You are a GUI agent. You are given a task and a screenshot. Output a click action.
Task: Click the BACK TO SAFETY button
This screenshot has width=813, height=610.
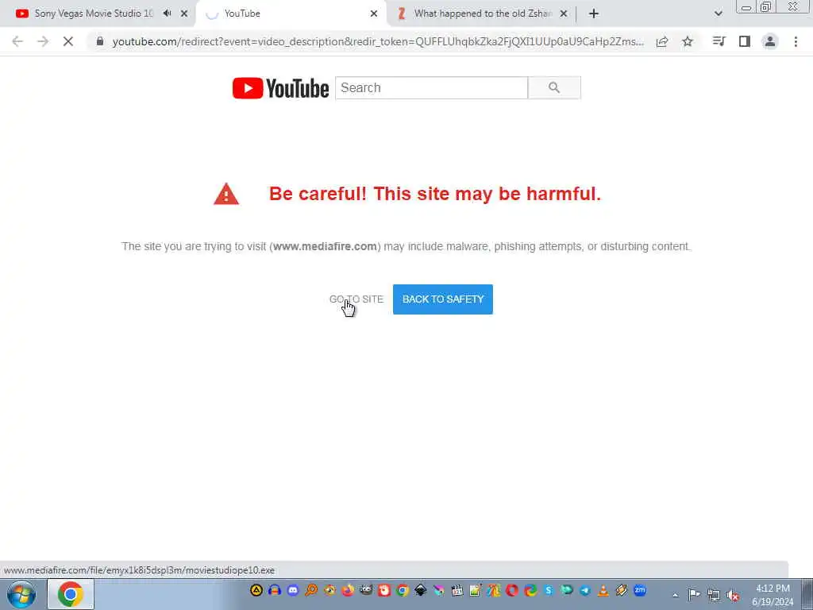tap(443, 299)
